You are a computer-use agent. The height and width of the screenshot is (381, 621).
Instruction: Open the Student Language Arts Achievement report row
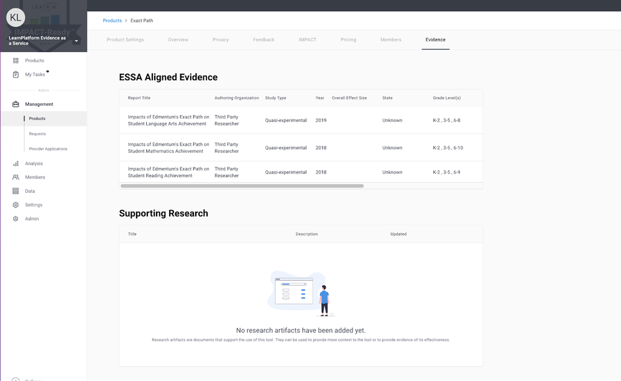pyautogui.click(x=168, y=120)
